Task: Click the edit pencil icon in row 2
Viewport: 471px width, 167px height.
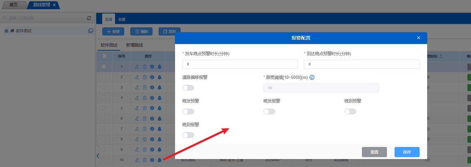Action: point(137,77)
